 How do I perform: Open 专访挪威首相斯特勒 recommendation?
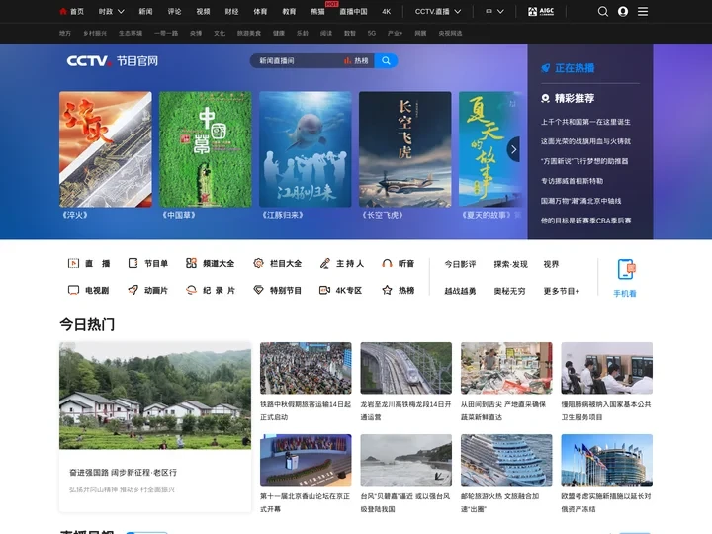click(x=572, y=181)
